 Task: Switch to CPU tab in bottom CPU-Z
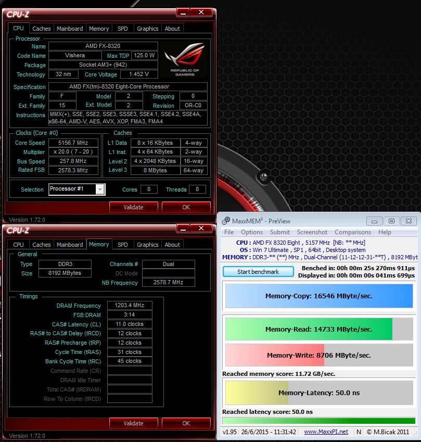18,245
